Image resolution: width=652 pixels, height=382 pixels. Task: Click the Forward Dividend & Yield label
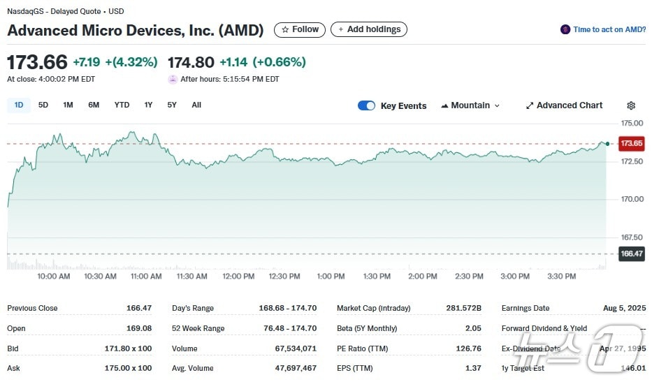tap(544, 328)
